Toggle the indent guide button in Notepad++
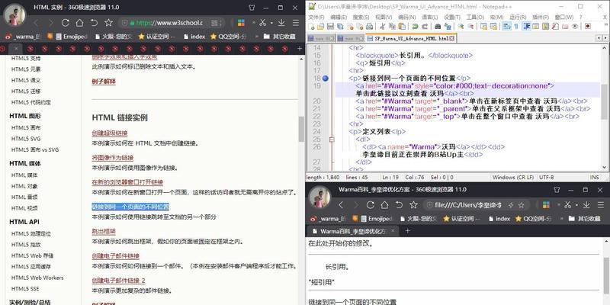Image resolution: width=610 pixels, height=305 pixels. pyautogui.click(x=526, y=27)
